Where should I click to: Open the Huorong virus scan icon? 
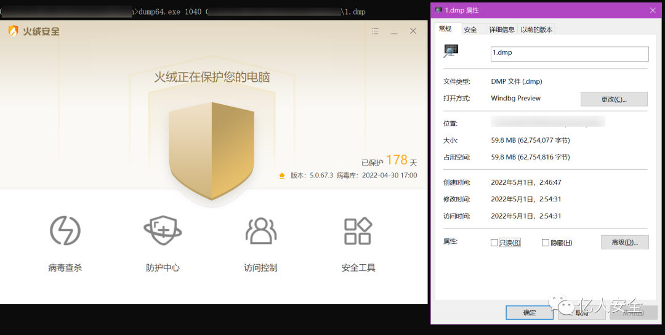click(x=65, y=231)
